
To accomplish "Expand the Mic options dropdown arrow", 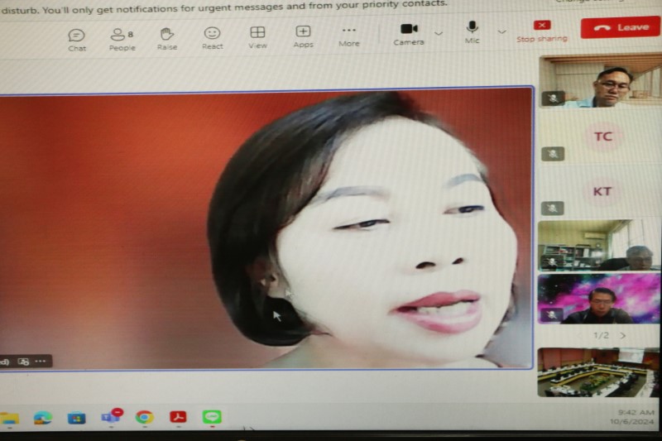I will [x=501, y=32].
